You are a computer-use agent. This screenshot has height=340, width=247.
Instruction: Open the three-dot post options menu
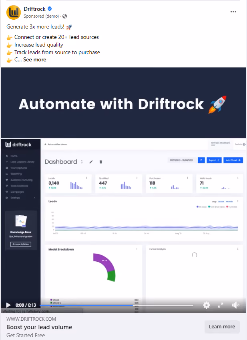(x=233, y=12)
